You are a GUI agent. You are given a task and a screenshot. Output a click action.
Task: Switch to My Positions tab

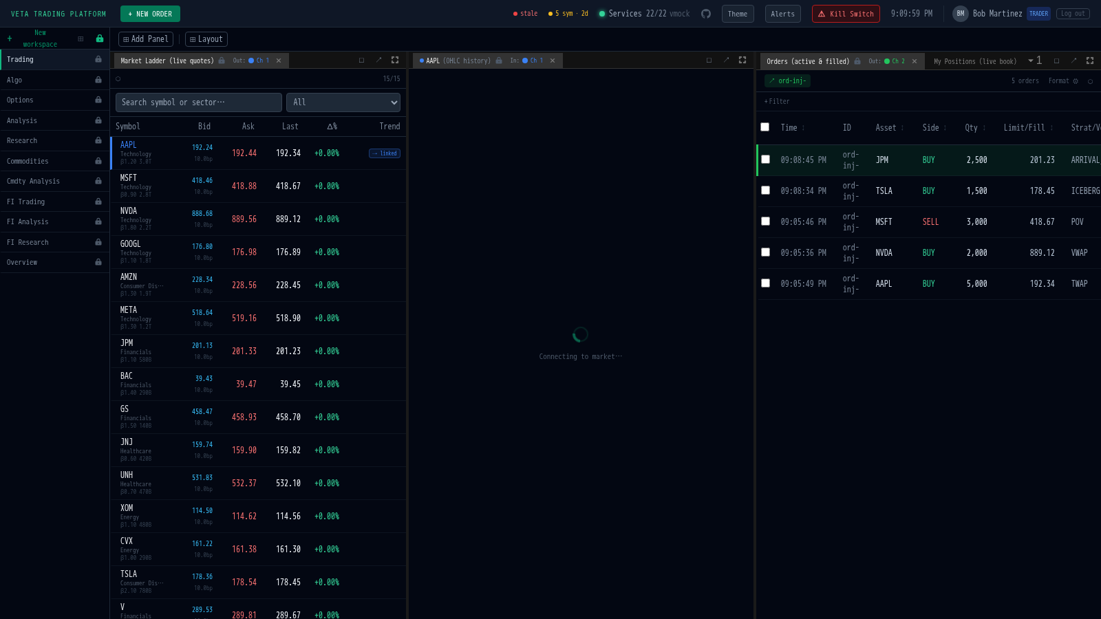tap(974, 61)
